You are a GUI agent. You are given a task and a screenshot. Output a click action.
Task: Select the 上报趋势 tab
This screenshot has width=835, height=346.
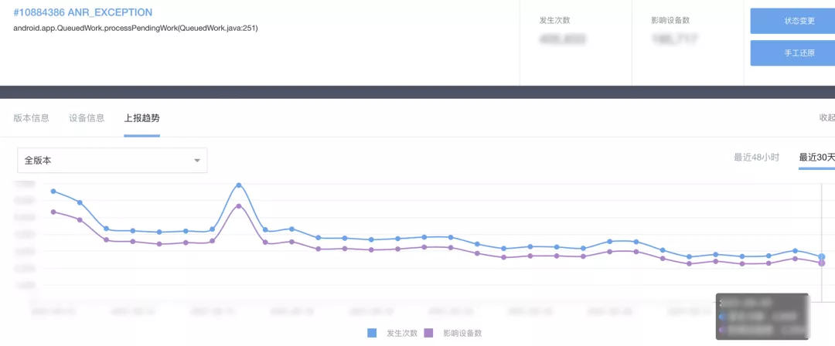click(x=142, y=118)
